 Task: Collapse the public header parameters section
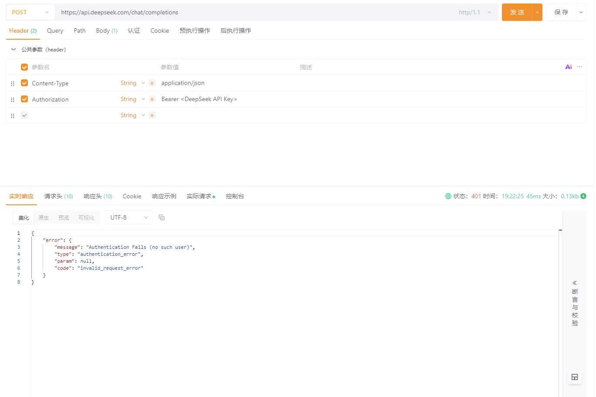[14, 50]
